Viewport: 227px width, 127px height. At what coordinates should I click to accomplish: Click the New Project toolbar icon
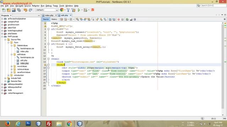[x=9, y=10]
